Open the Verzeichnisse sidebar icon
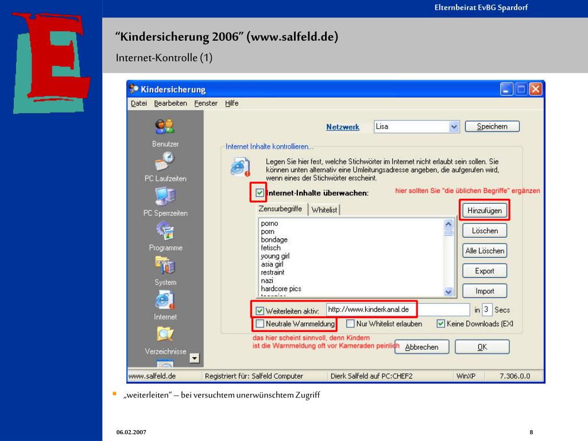Image resolution: width=588 pixels, height=441 pixels. click(165, 334)
